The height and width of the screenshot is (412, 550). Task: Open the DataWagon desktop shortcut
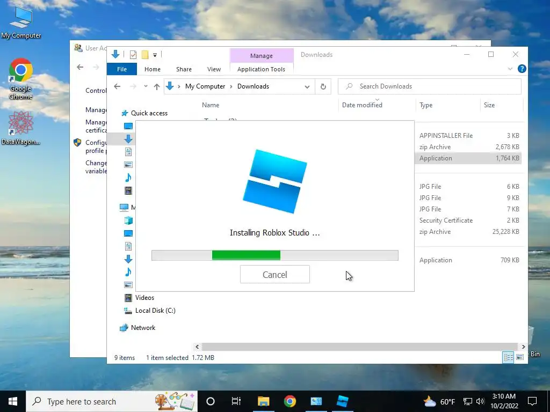click(x=21, y=128)
